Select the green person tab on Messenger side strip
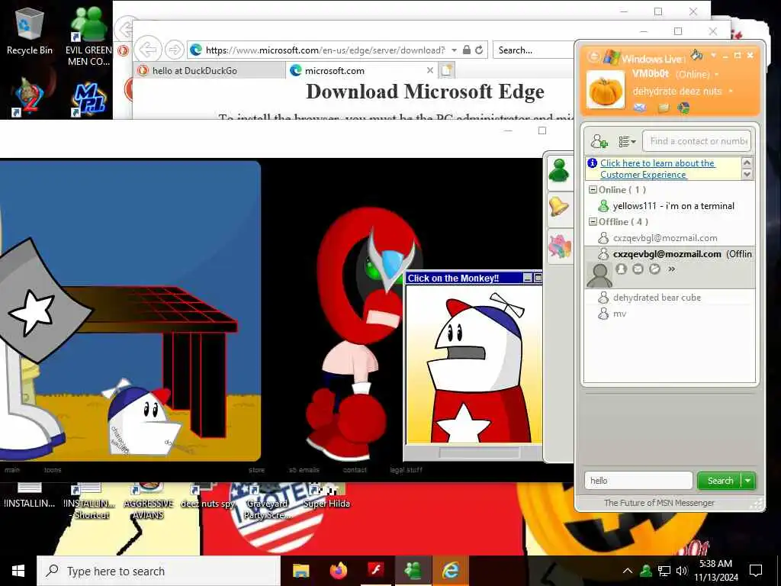The width and height of the screenshot is (781, 586). click(559, 171)
